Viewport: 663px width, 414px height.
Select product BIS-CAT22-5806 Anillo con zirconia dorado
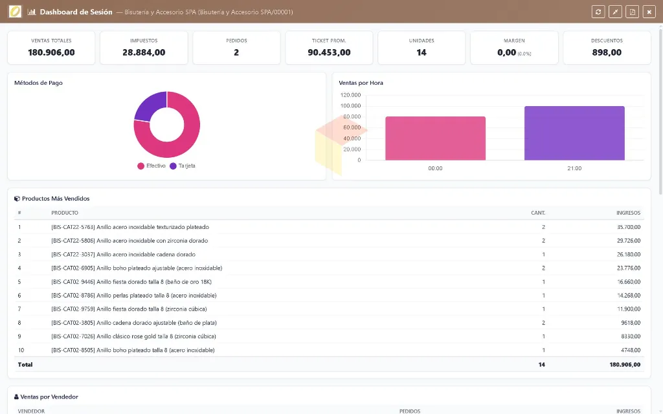coord(329,241)
